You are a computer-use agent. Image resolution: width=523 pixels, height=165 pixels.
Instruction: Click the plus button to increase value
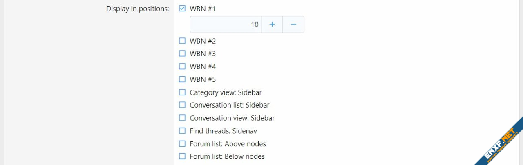pos(272,24)
